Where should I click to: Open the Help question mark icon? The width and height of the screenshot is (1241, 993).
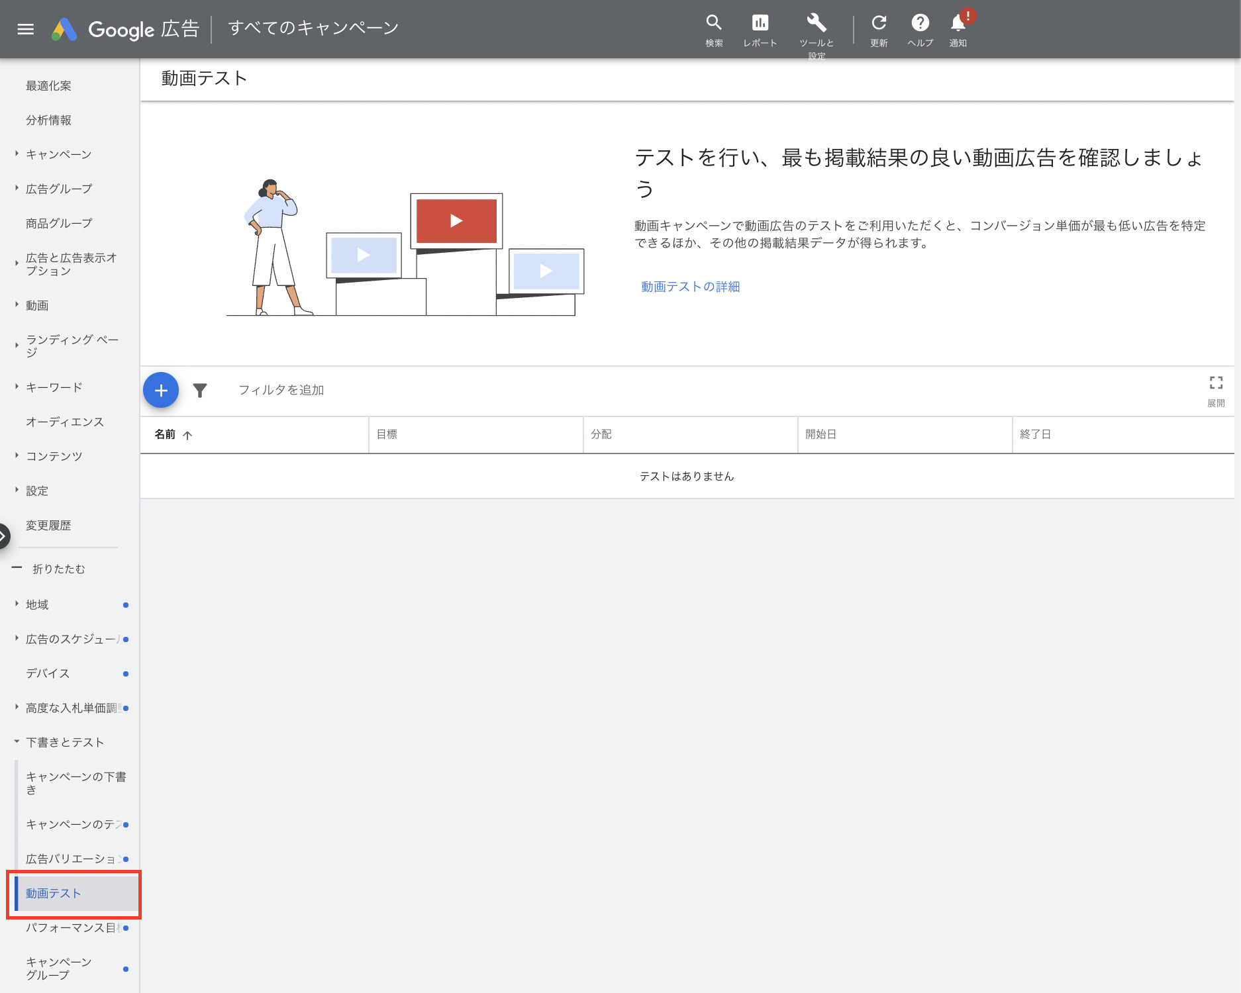[920, 24]
